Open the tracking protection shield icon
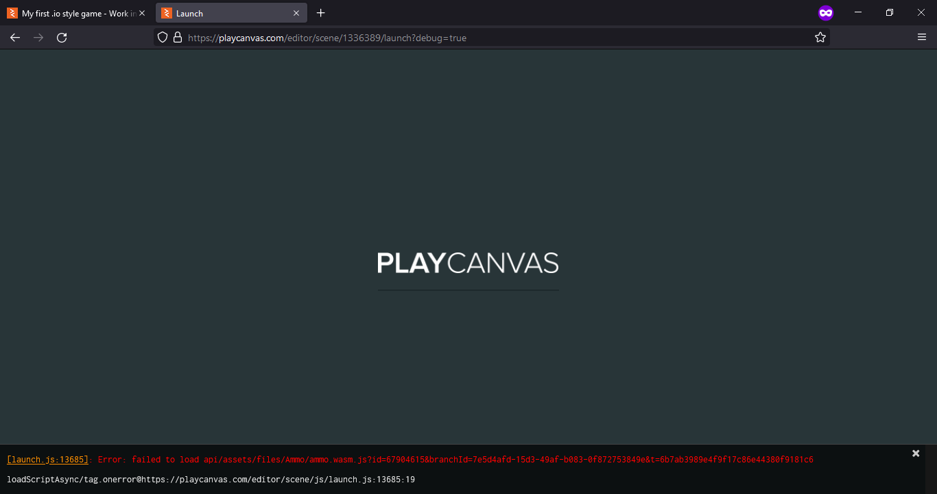The width and height of the screenshot is (937, 494). 163,38
